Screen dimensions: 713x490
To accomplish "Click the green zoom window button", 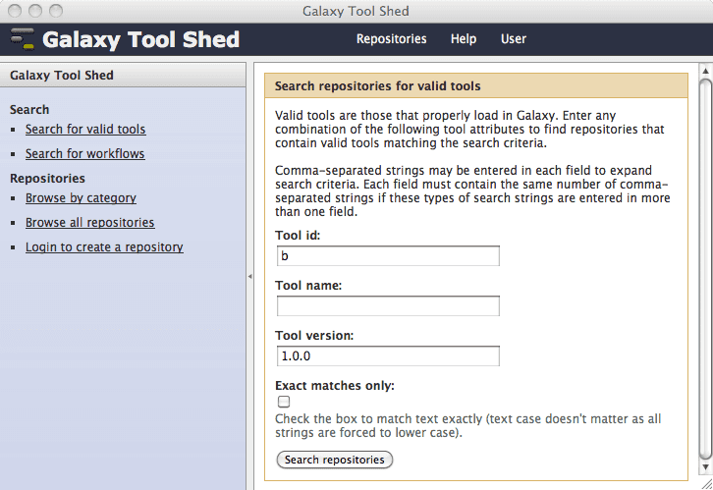I will point(55,11).
